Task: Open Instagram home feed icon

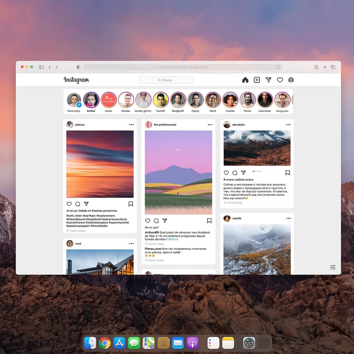Action: 245,80
